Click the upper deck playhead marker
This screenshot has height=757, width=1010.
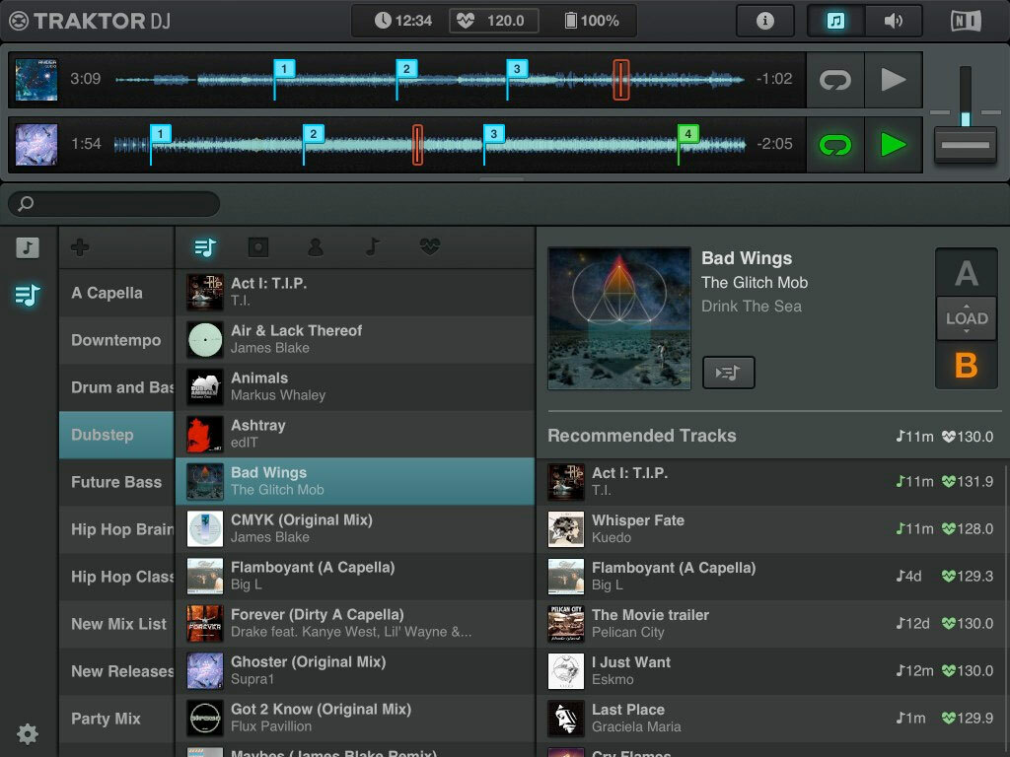[x=621, y=80]
